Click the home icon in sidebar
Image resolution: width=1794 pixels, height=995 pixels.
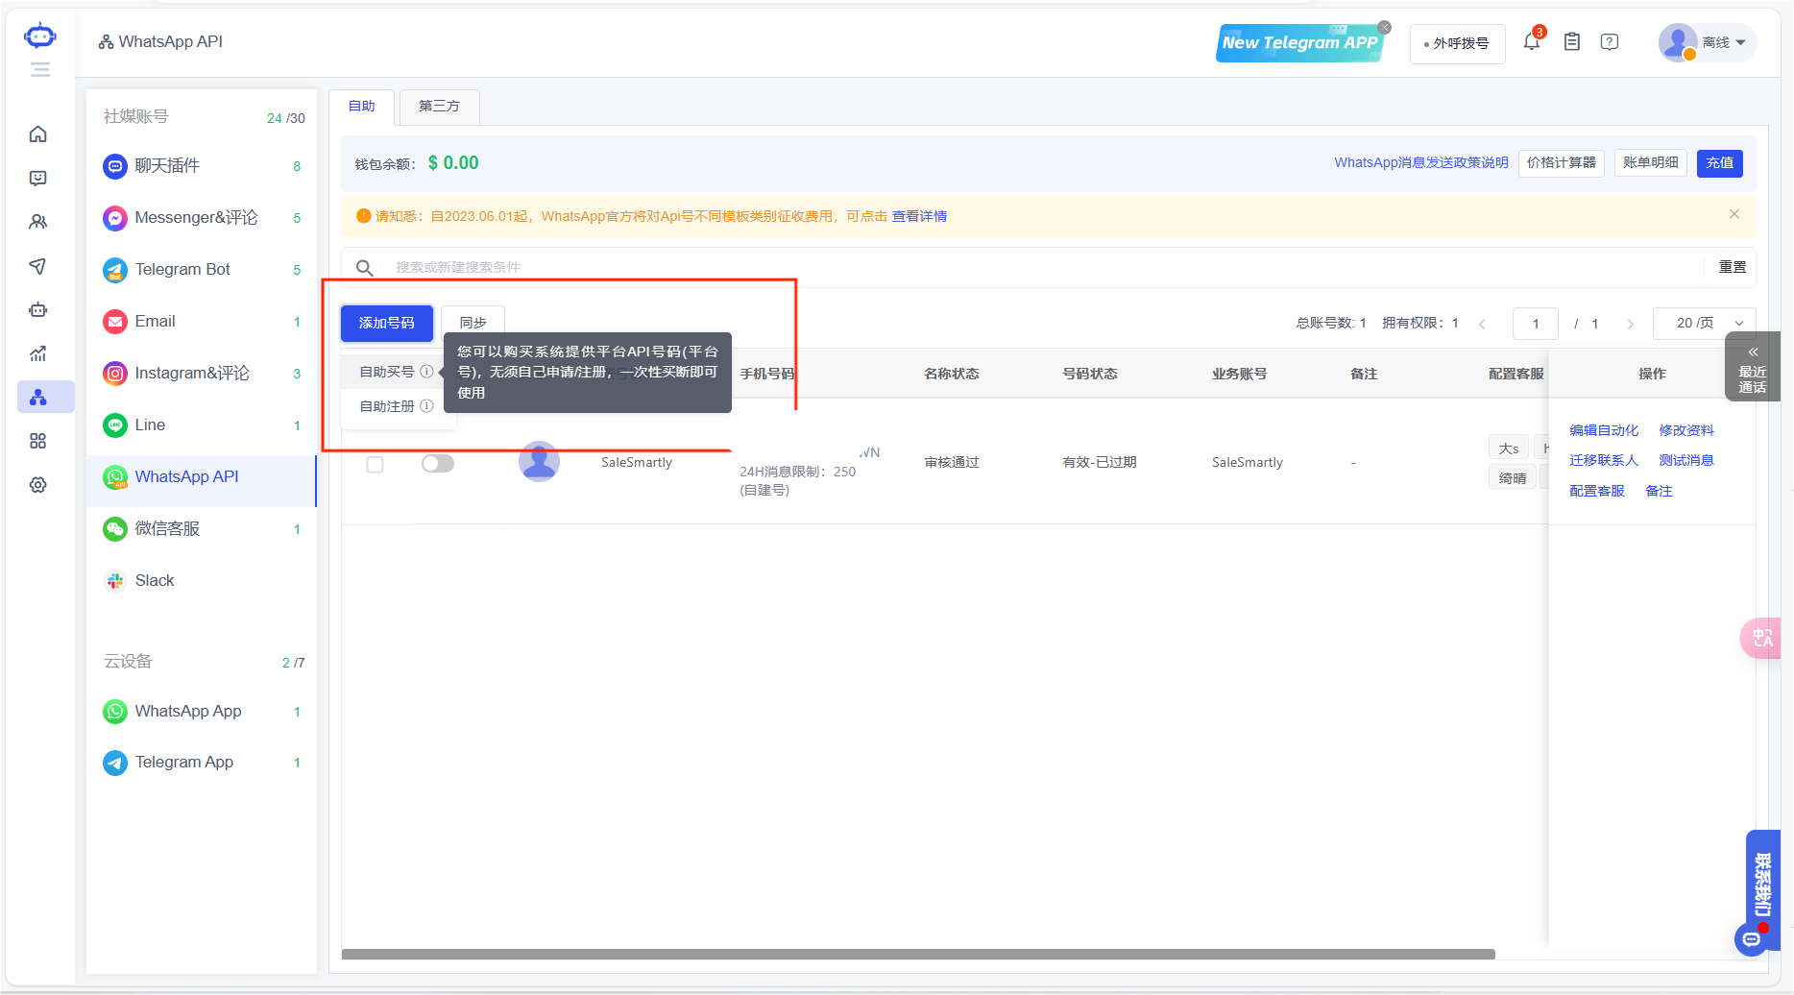(38, 134)
